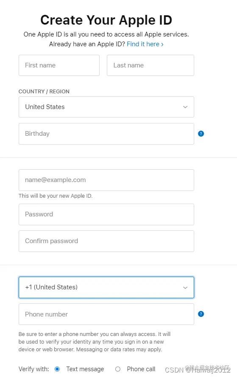237x378 pixels.
Task: Expand the +1 (United States) dropdown
Action: click(106, 287)
